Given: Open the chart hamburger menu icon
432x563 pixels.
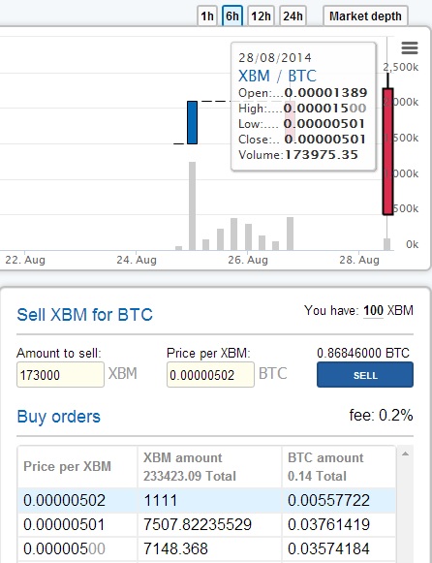Looking at the screenshot, I should (410, 47).
